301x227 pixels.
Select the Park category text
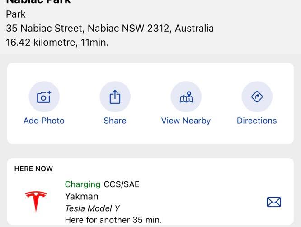(x=15, y=14)
